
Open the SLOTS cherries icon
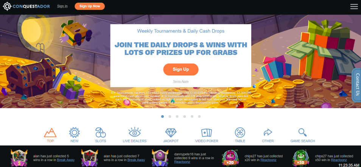click(101, 133)
